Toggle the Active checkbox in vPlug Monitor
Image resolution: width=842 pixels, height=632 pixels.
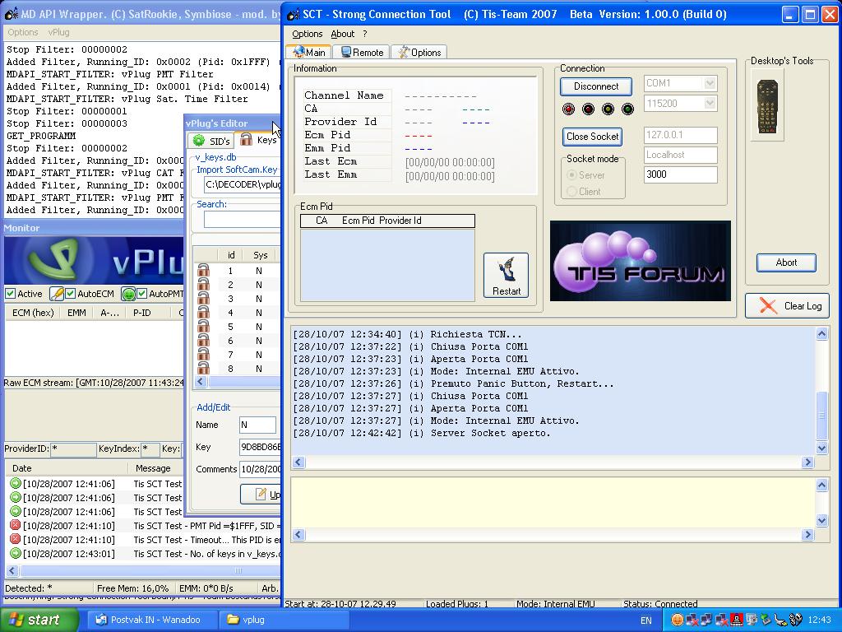[x=10, y=294]
